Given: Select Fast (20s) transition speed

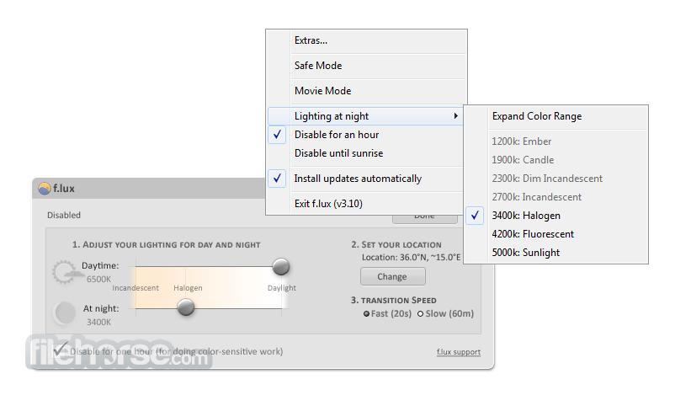Looking at the screenshot, I should click(x=387, y=313).
